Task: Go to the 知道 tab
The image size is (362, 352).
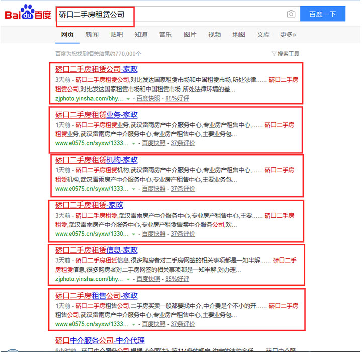Action: click(x=141, y=35)
